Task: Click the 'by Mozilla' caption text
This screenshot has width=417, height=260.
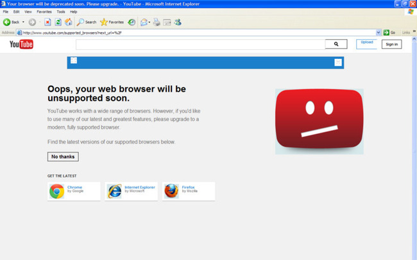Action: 190,191
